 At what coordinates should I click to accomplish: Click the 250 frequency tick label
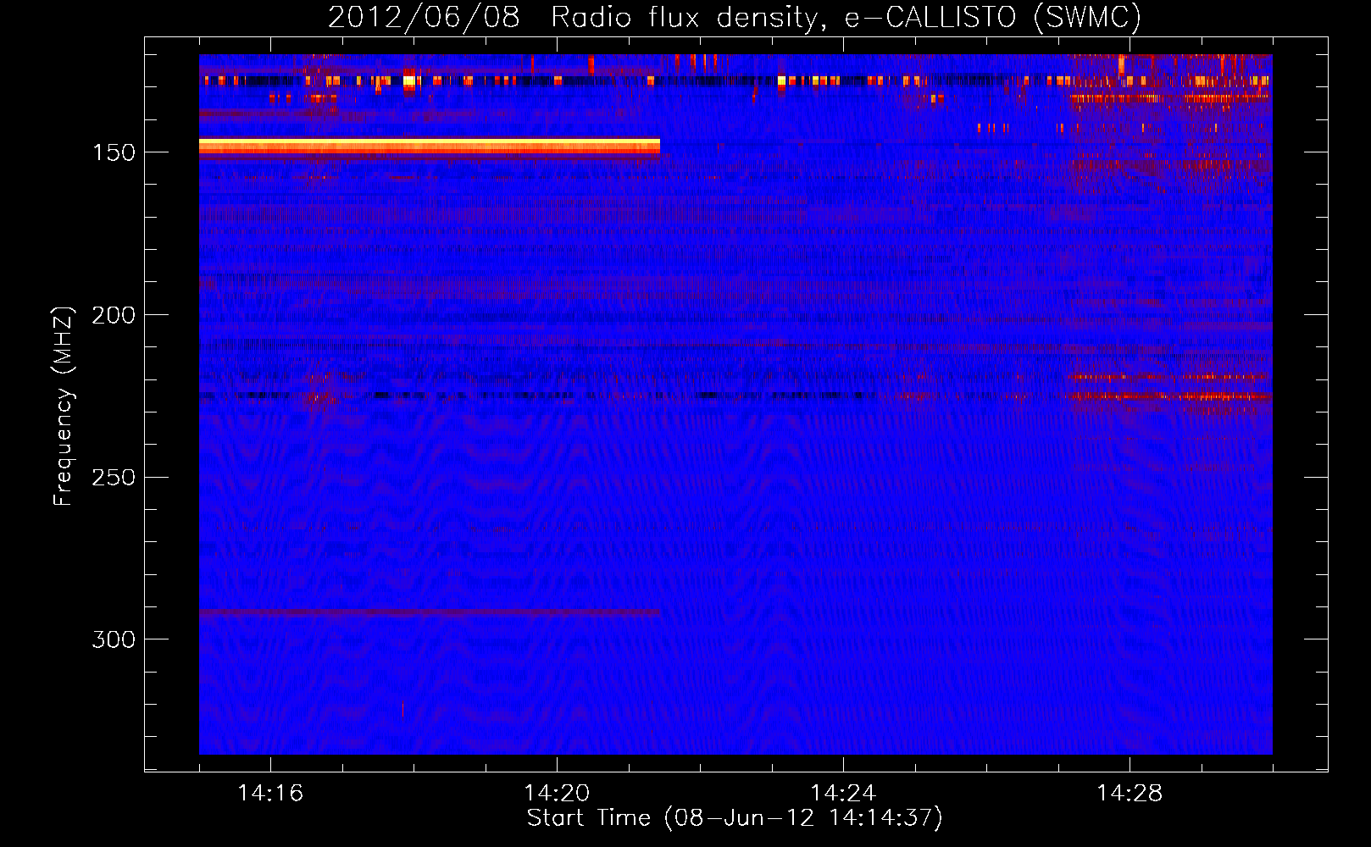point(113,478)
